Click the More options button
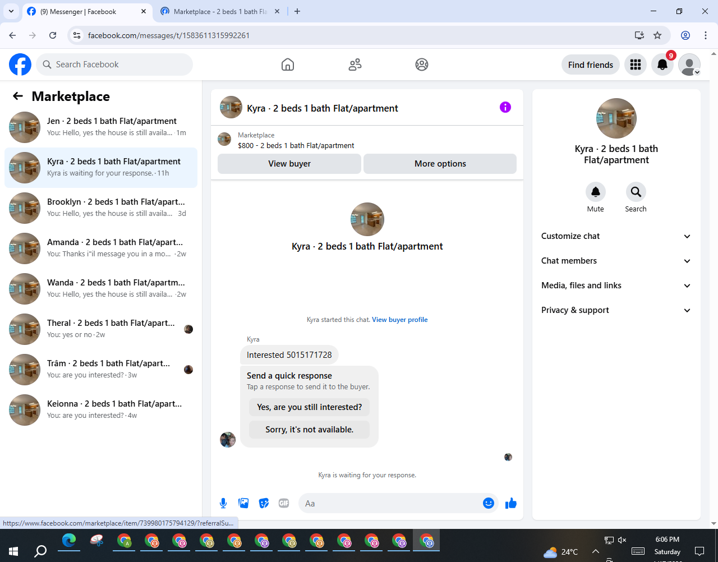Viewport: 718px width, 562px height. pos(440,164)
